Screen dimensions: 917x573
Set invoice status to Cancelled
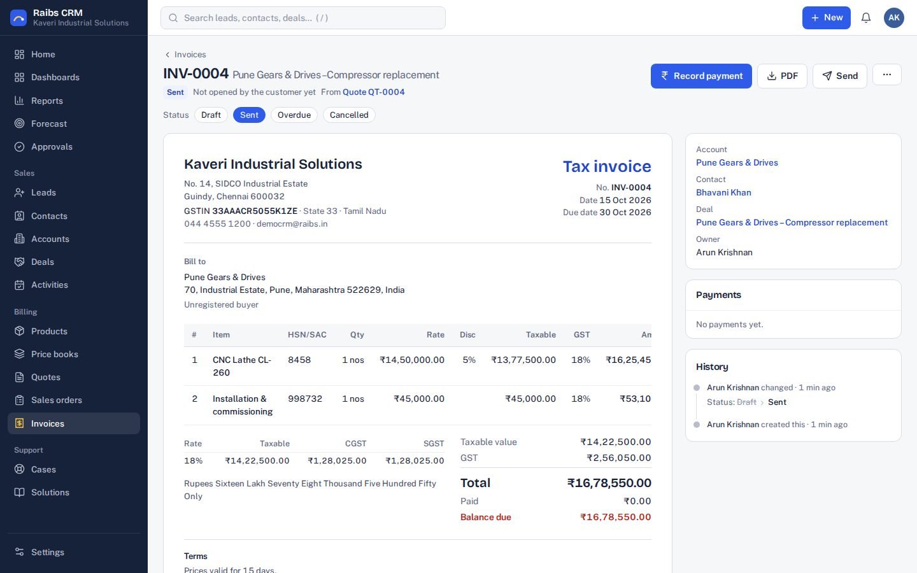349,115
